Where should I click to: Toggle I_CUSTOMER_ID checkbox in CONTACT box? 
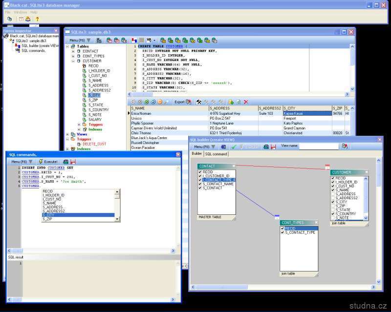(x=200, y=176)
